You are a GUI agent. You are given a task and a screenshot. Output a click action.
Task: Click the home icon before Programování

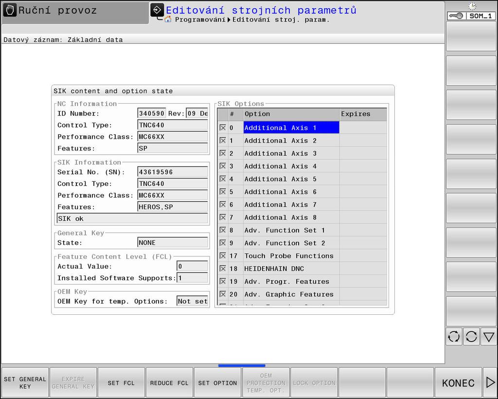coord(168,19)
